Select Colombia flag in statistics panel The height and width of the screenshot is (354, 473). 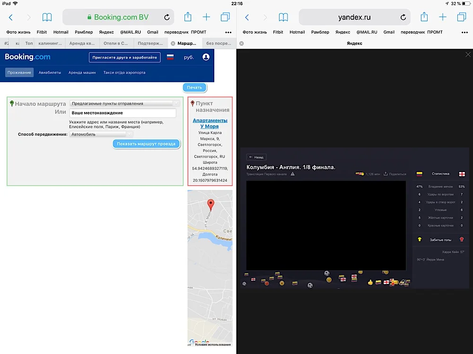[x=419, y=173]
